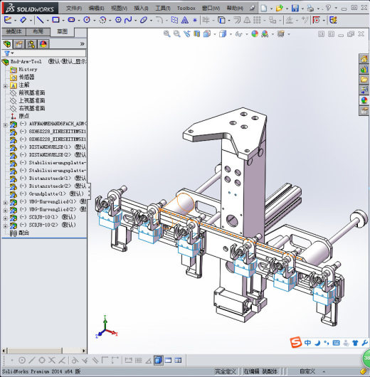The width and height of the screenshot is (370, 377).
Task: Open the Edit Appearance color ball
Action: pyautogui.click(x=255, y=34)
